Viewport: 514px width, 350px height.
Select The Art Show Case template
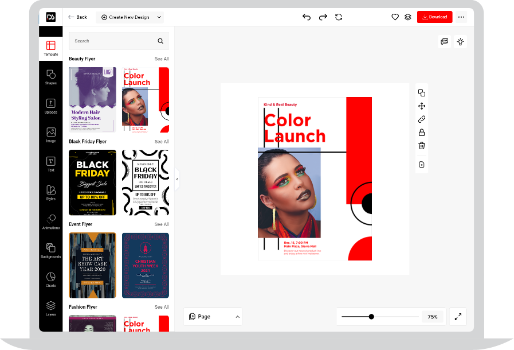tap(92, 265)
